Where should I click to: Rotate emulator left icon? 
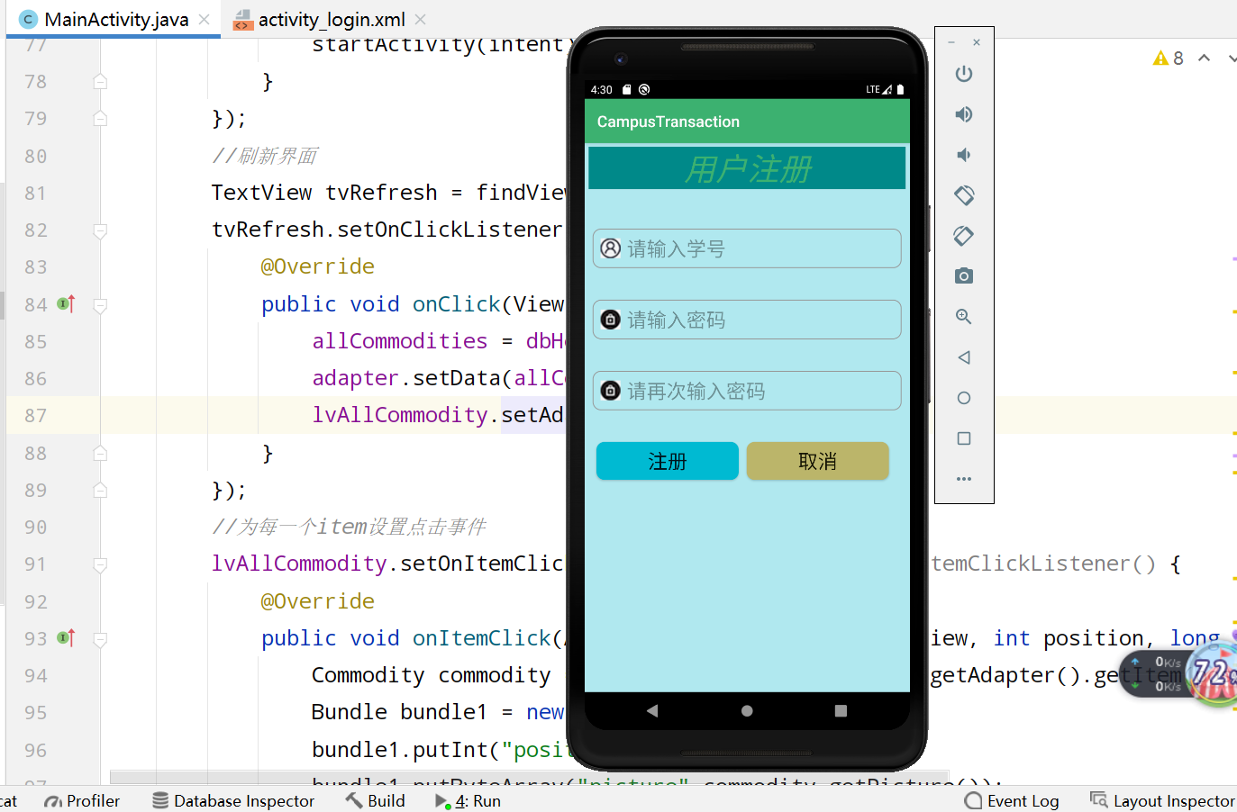pos(964,195)
